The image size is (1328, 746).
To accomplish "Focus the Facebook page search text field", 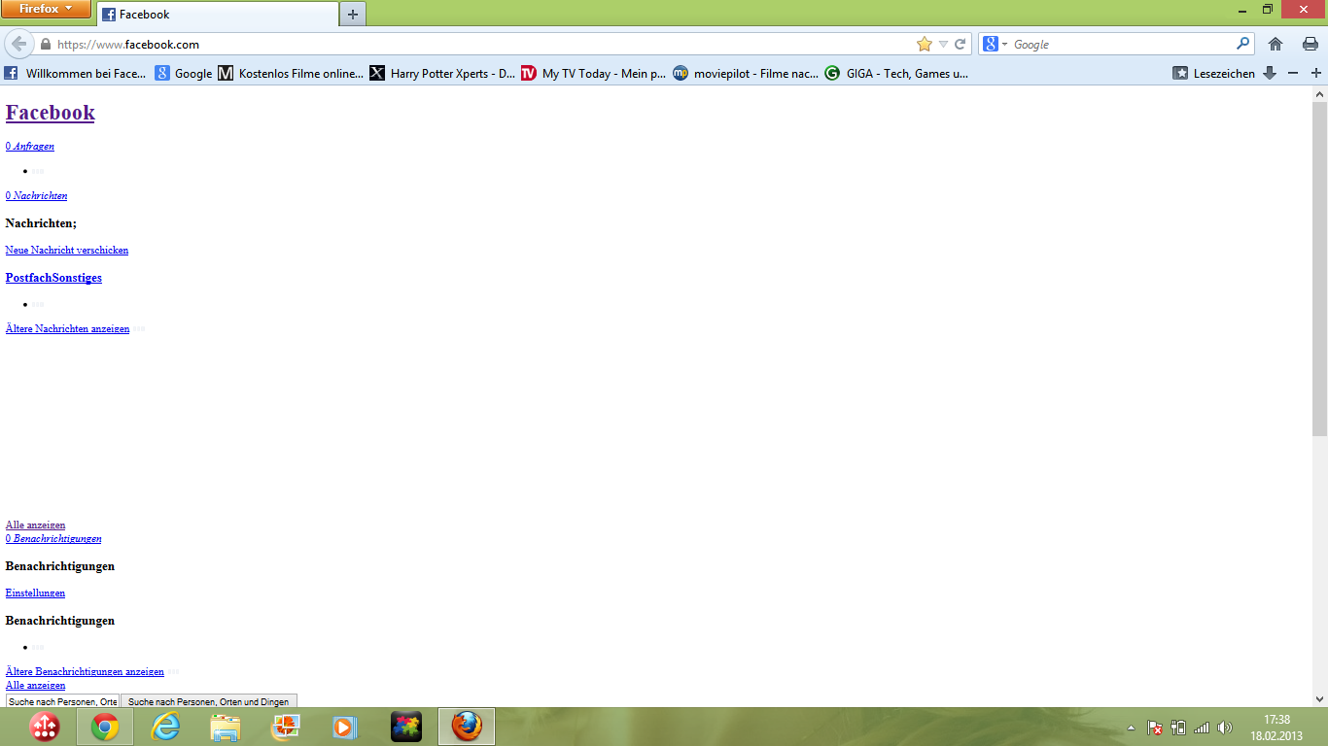I will coord(62,701).
